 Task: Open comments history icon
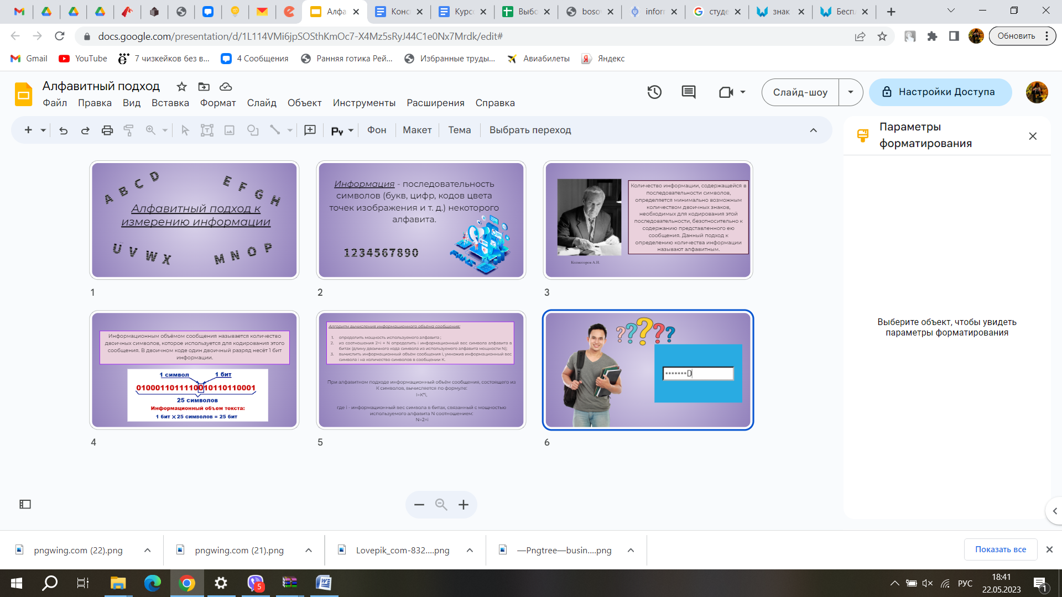click(689, 92)
